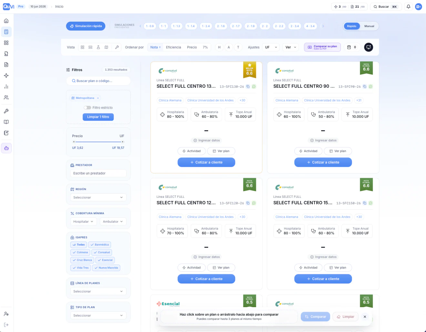Sort by Nota
This screenshot has width=426, height=332.
click(x=155, y=47)
